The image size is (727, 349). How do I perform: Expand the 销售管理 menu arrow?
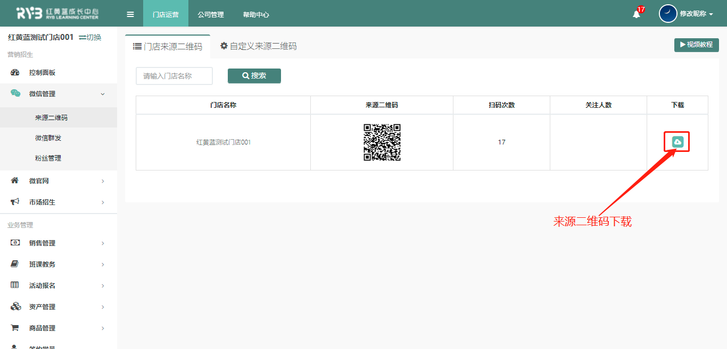(103, 243)
